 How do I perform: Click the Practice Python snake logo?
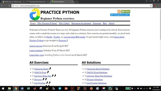35,14
